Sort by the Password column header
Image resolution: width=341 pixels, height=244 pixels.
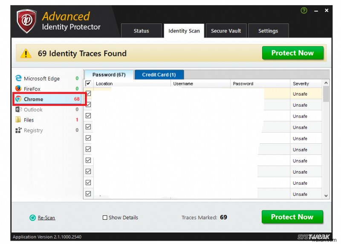(x=260, y=84)
